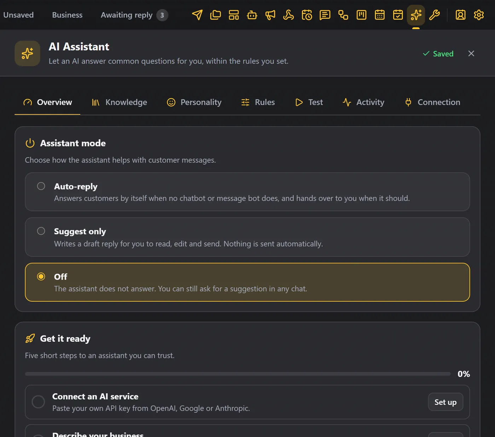Select the Business filter
The width and height of the screenshot is (495, 437).
[67, 15]
